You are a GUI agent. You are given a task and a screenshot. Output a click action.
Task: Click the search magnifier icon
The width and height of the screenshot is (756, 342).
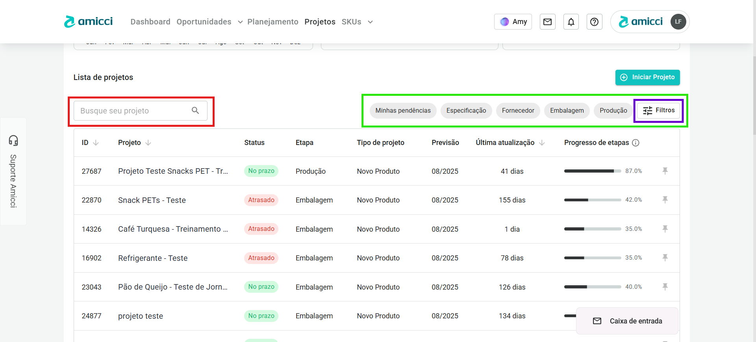[195, 111]
